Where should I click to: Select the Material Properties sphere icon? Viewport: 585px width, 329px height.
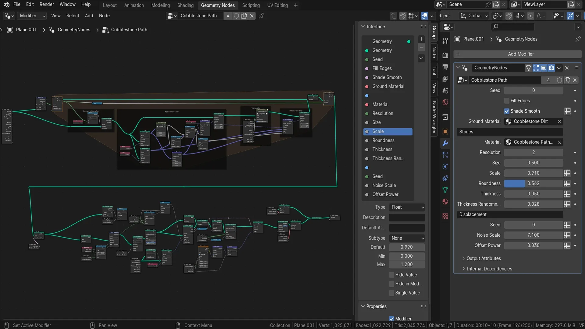[x=445, y=201]
